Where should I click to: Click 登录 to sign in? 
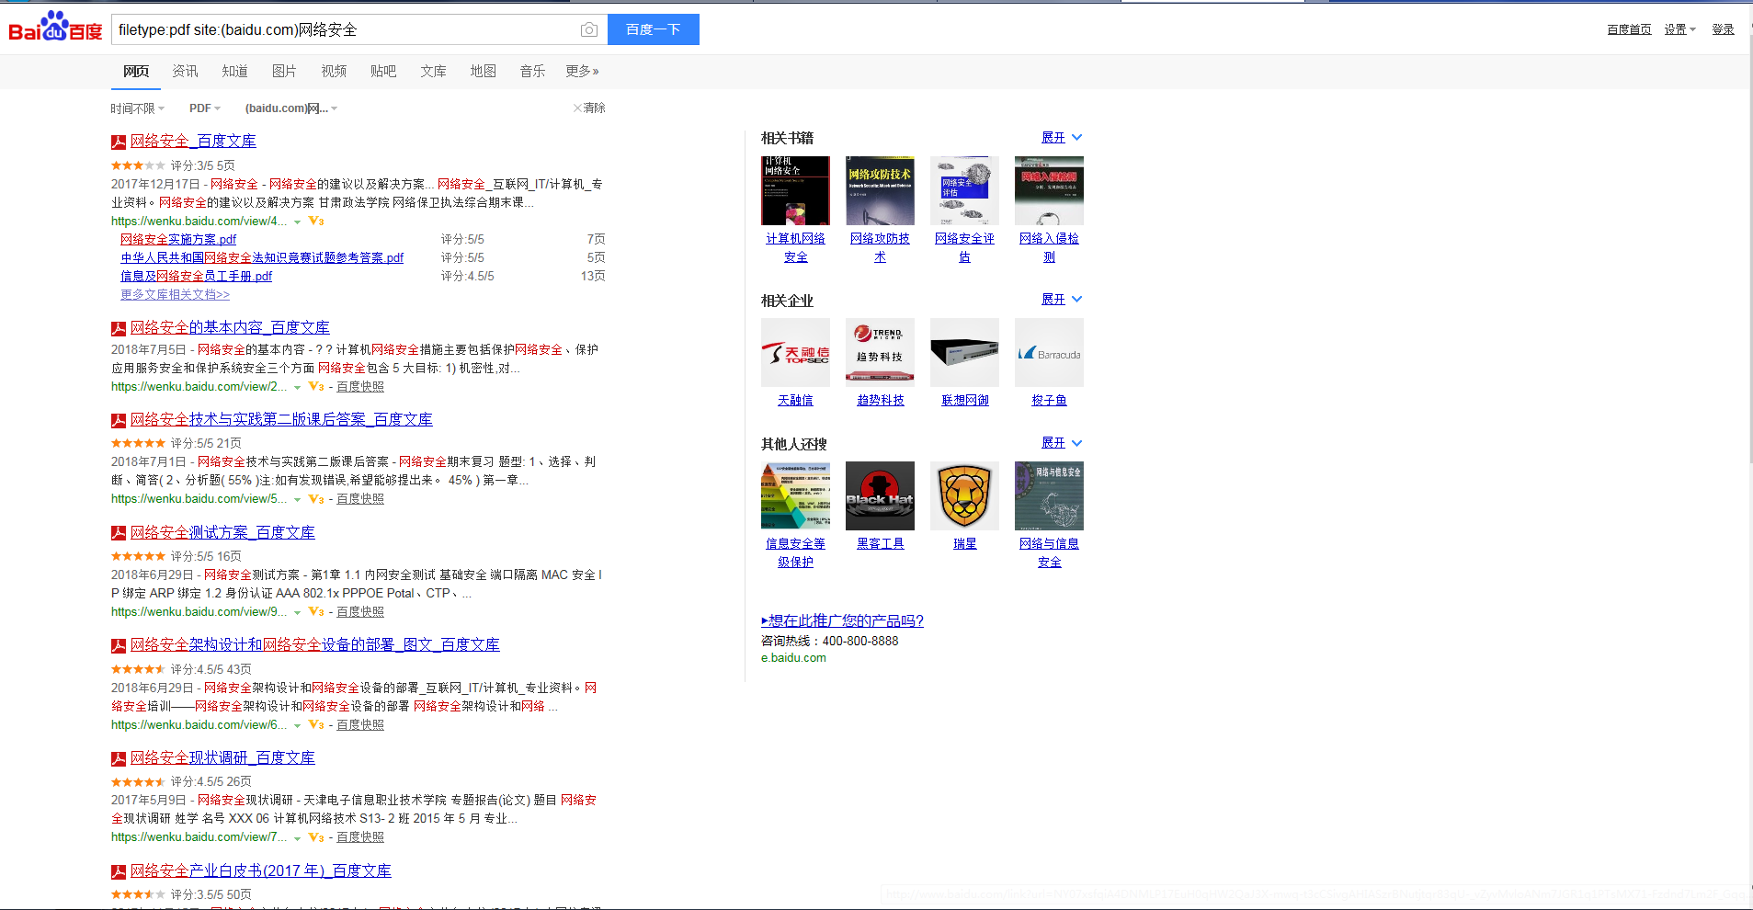click(1723, 29)
